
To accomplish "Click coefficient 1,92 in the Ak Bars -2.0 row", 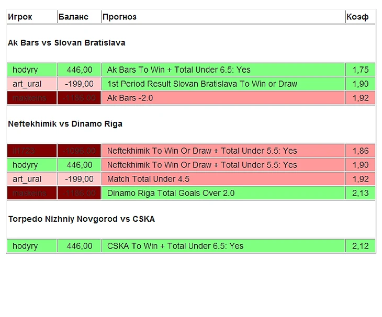I will coord(361,98).
